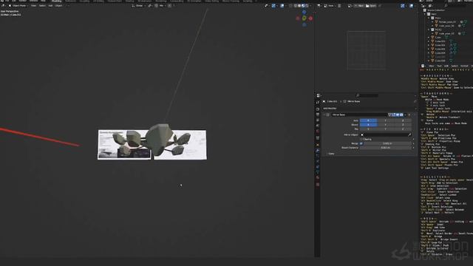This screenshot has width=473, height=266.
Task: Switch viewport to wireframe shading
Action: 296,6
